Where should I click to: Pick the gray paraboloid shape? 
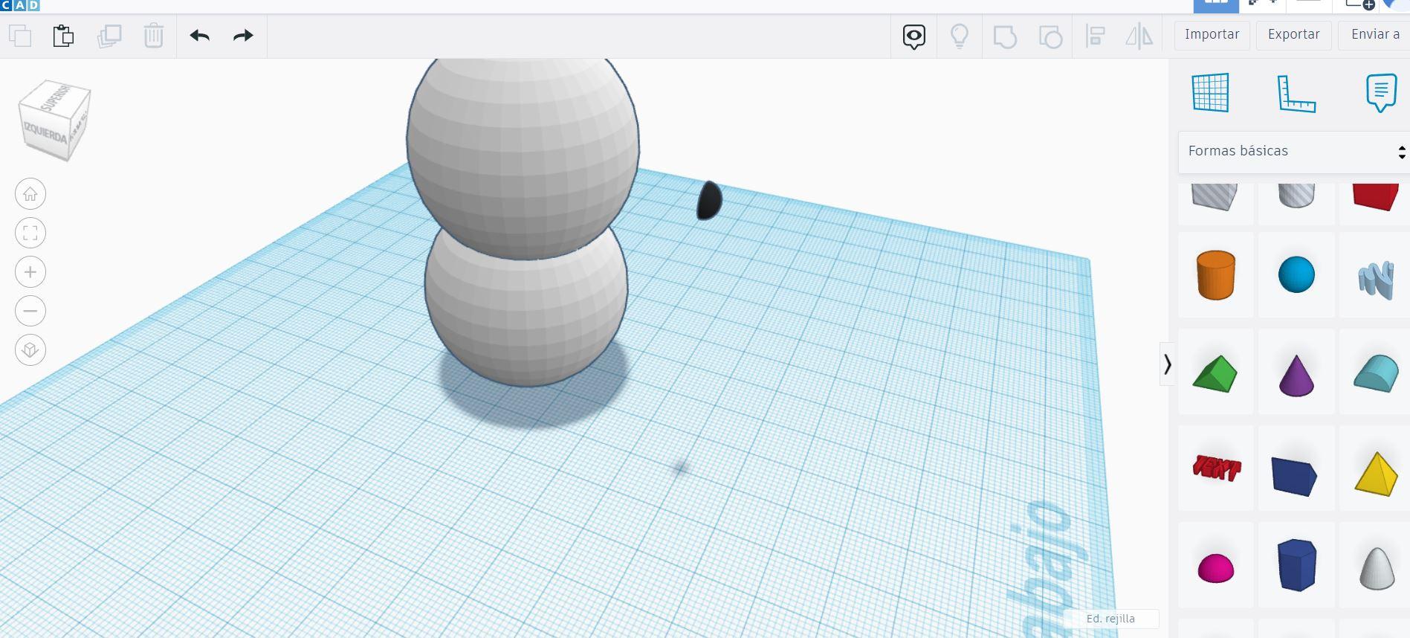coord(1377,569)
